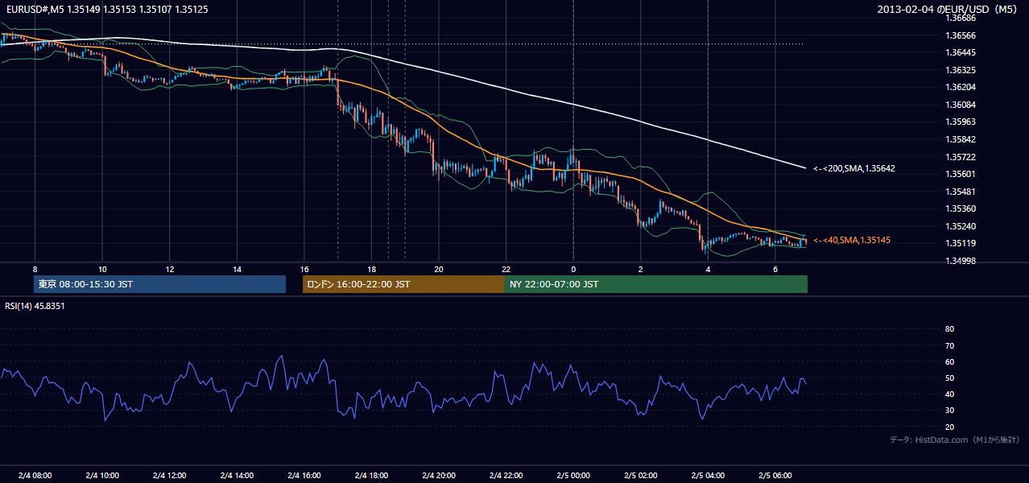Click RSI scale label 40

(x=949, y=394)
